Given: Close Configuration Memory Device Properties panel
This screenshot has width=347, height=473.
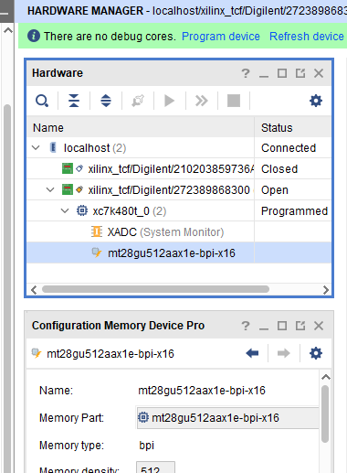Looking at the screenshot, I should 319,326.
